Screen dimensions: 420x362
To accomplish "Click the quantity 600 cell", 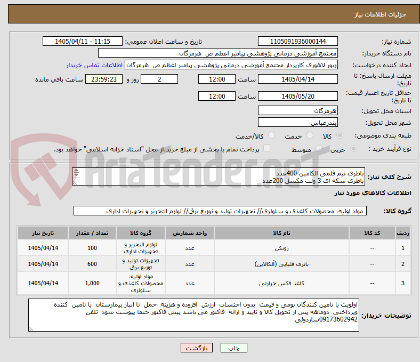I will (92, 264).
